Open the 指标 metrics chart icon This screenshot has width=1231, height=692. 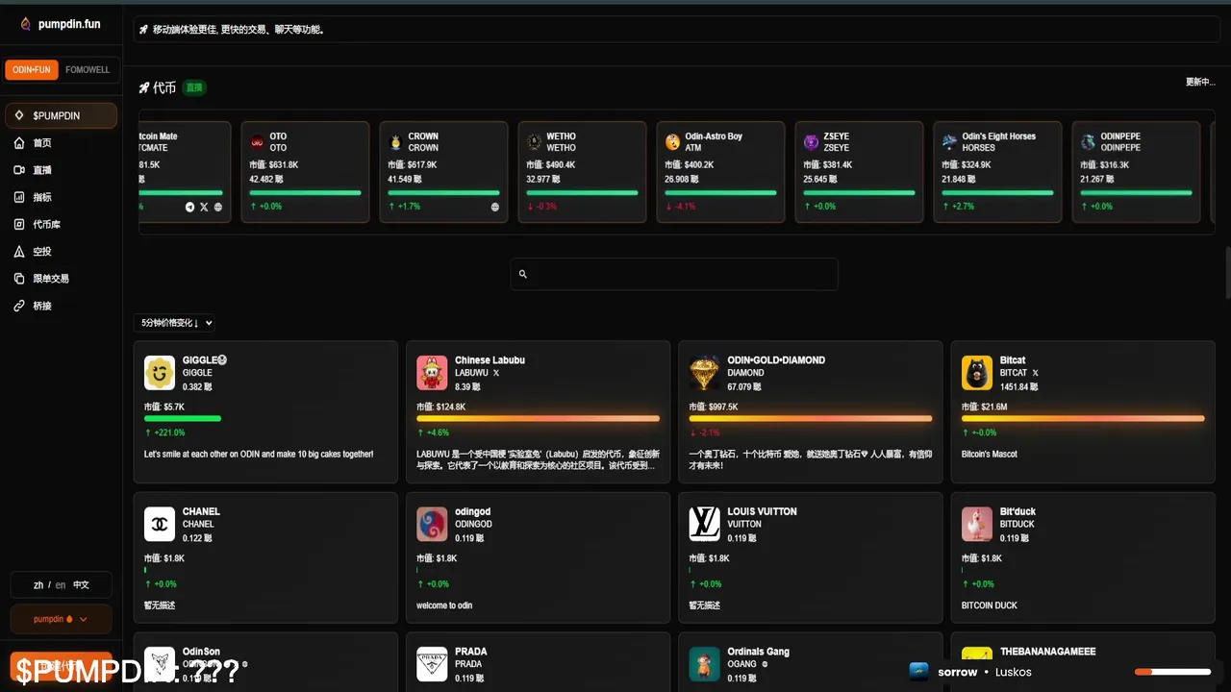[x=19, y=197]
